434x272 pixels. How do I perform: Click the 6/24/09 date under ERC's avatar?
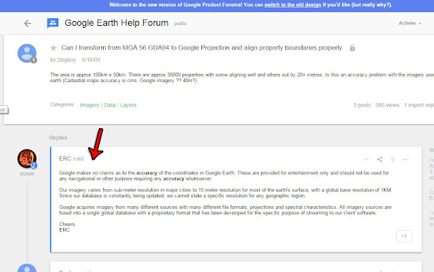(x=27, y=174)
